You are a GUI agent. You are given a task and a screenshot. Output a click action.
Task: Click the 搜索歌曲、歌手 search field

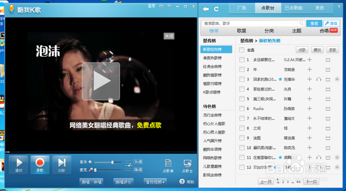pyautogui.click(x=253, y=23)
